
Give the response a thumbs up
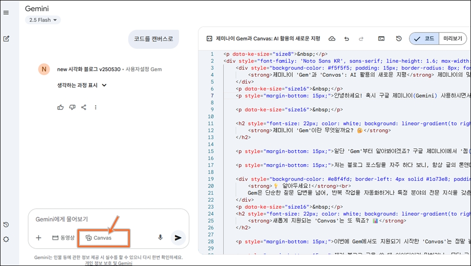[x=60, y=107]
